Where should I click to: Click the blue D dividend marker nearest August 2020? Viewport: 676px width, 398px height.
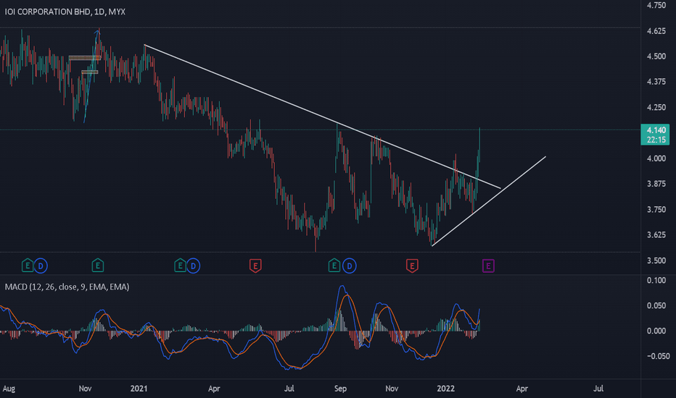[x=41, y=266]
